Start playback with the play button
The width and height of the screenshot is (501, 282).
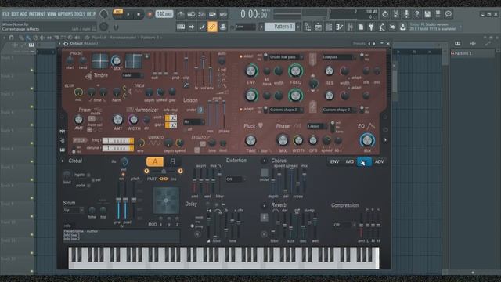pyautogui.click(x=128, y=14)
